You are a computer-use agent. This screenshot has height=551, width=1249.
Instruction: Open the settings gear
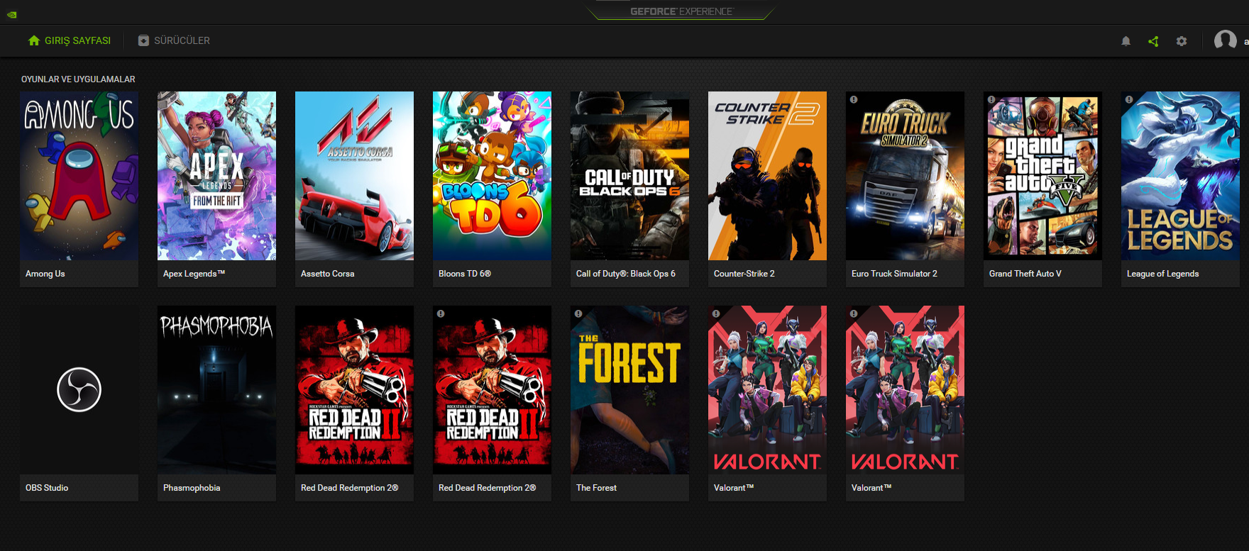click(x=1182, y=41)
